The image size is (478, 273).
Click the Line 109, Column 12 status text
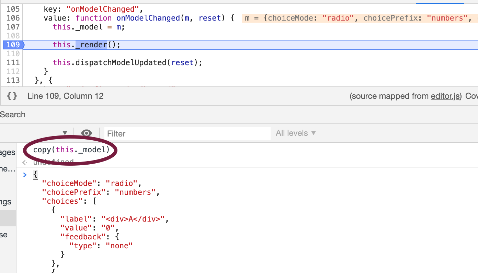65,96
